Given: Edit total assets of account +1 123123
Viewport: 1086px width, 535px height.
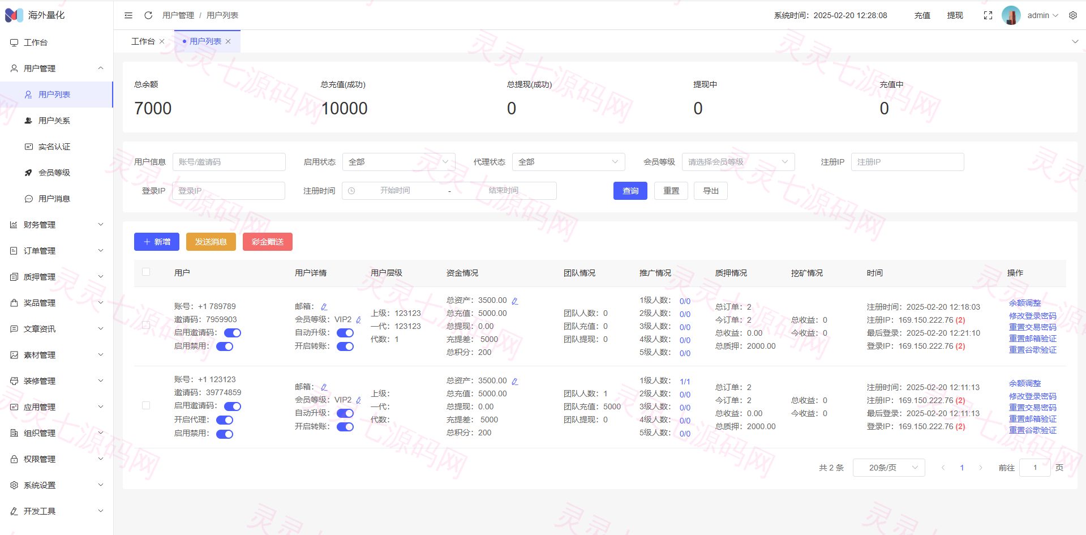Looking at the screenshot, I should pyautogui.click(x=515, y=381).
